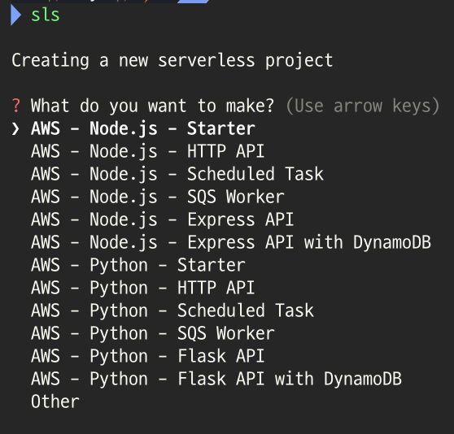Click the green sls command text

pos(46,15)
